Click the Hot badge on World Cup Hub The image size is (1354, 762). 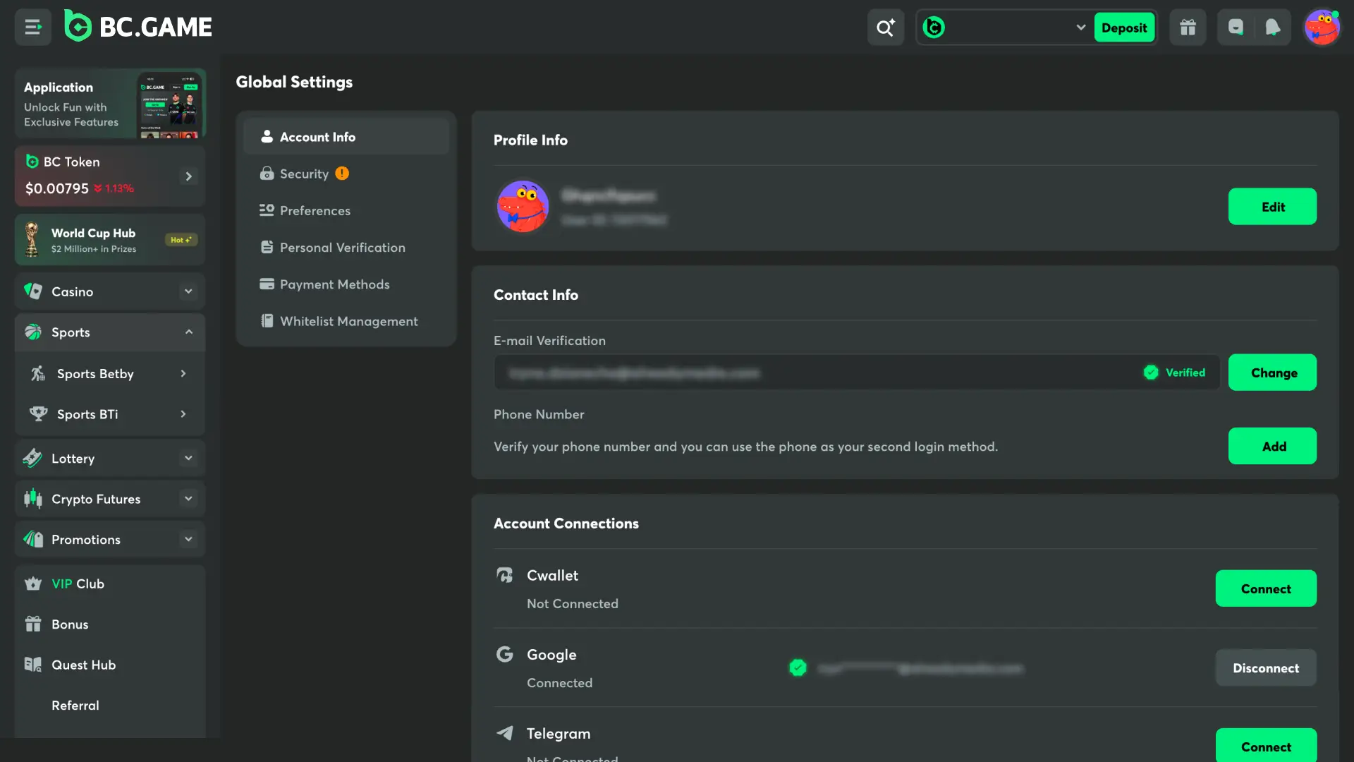pyautogui.click(x=181, y=240)
